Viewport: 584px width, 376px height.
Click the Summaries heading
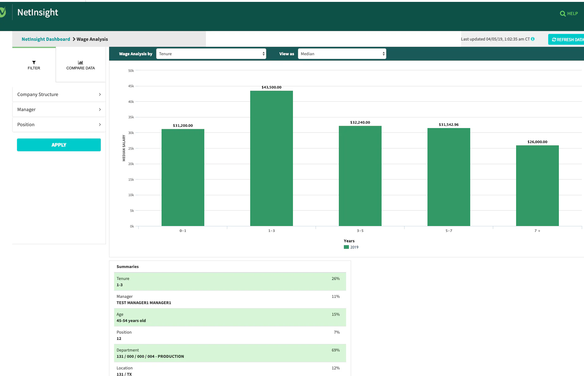tap(128, 266)
